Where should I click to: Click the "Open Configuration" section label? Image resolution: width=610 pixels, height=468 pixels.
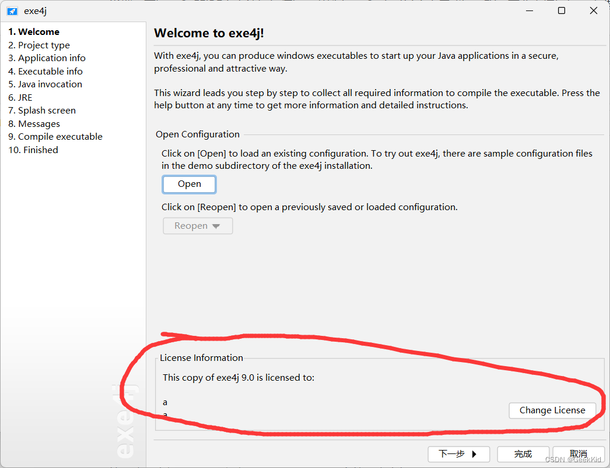click(198, 134)
